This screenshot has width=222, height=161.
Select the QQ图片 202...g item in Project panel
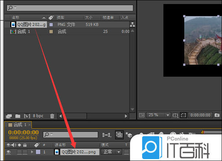click(32, 24)
